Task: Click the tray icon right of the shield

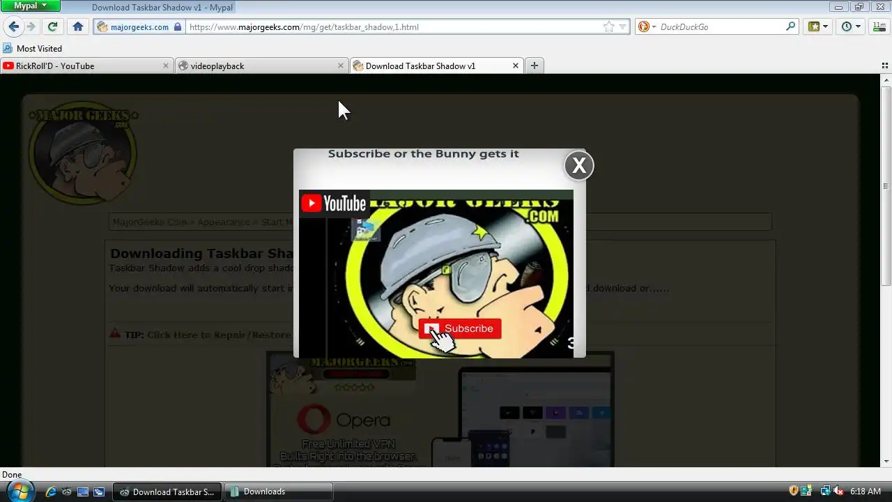Action: tap(806, 491)
